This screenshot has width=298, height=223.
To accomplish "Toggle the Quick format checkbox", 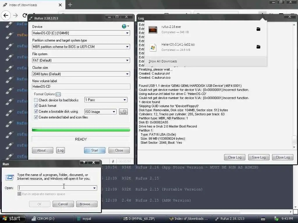I will [36, 106].
